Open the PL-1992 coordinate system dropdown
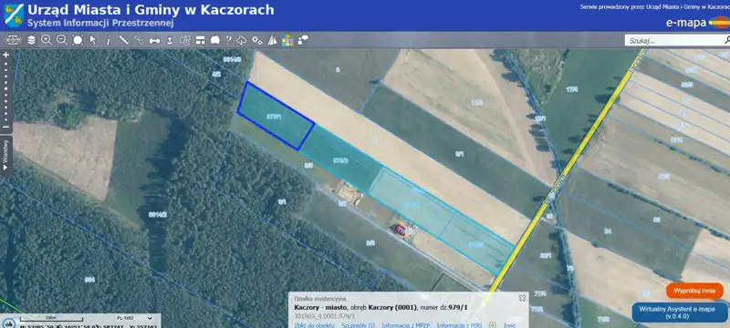The height and width of the screenshot is (328, 730). click(x=134, y=318)
